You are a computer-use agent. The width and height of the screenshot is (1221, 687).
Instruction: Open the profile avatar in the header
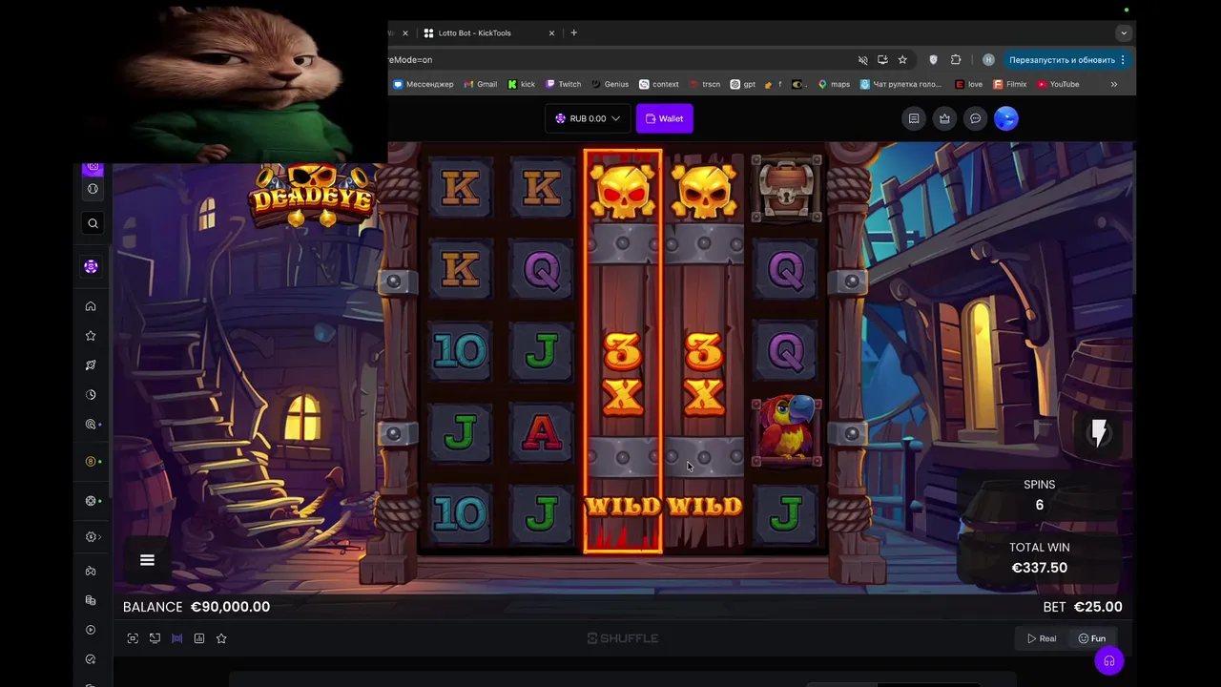tap(1006, 118)
